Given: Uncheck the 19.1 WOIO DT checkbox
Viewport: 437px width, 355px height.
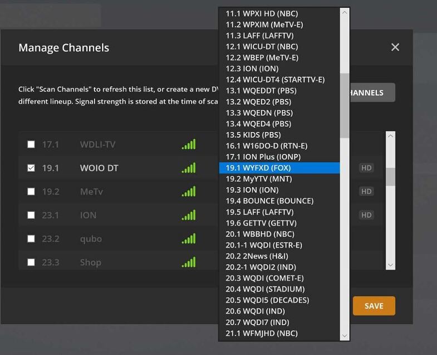Looking at the screenshot, I should 31,168.
